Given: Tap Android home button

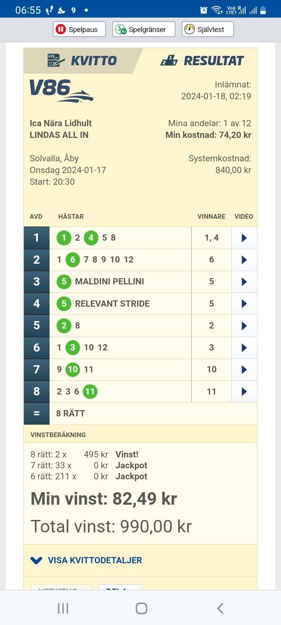Looking at the screenshot, I should [x=141, y=608].
